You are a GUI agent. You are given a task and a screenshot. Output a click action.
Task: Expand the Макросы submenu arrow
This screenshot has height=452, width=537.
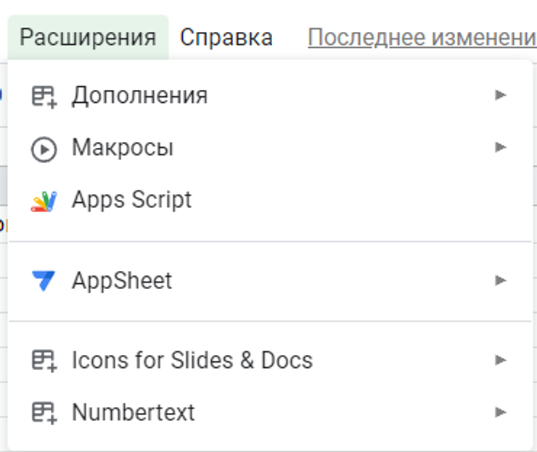pos(500,148)
